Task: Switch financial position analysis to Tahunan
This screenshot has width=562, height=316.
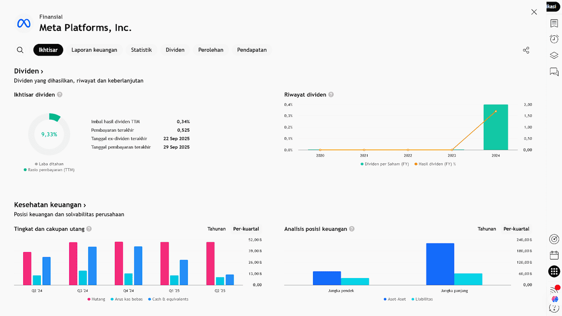Action: click(487, 229)
